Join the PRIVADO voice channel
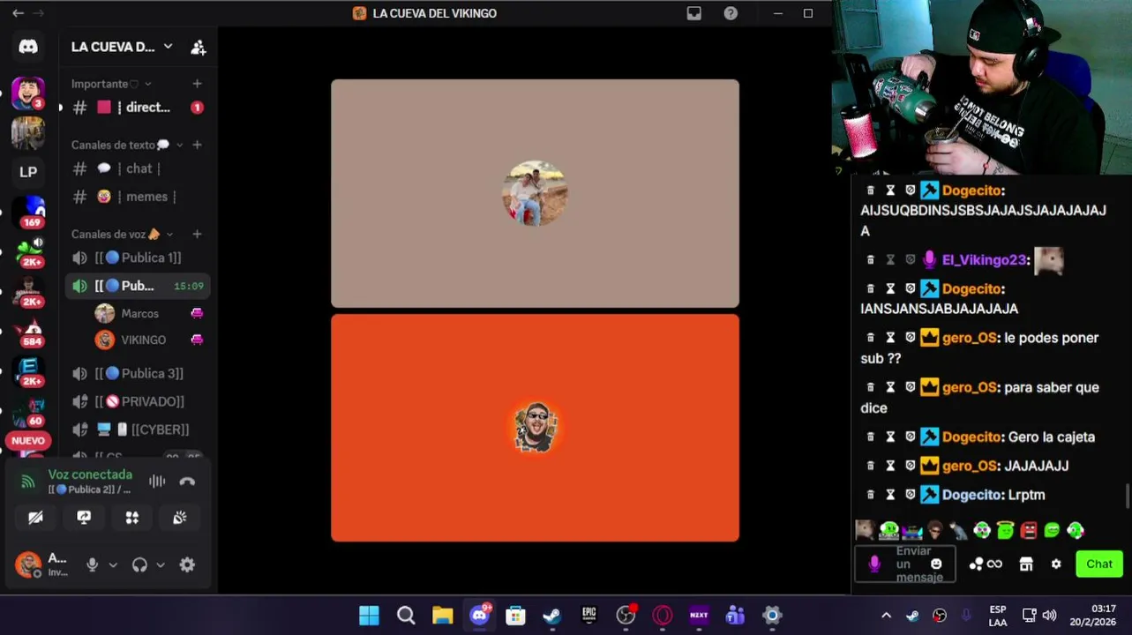The width and height of the screenshot is (1132, 635). click(137, 401)
